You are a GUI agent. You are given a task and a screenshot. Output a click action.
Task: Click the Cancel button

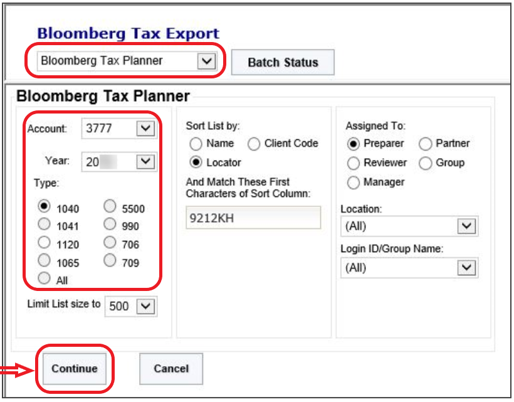click(x=171, y=369)
